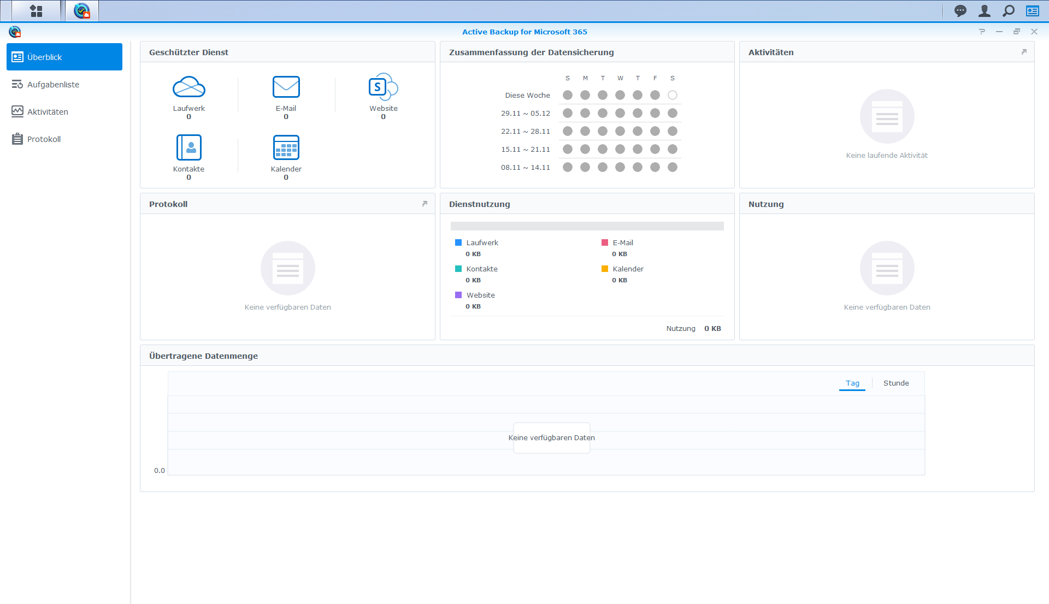Open Aufgabenliste in sidebar

point(53,85)
